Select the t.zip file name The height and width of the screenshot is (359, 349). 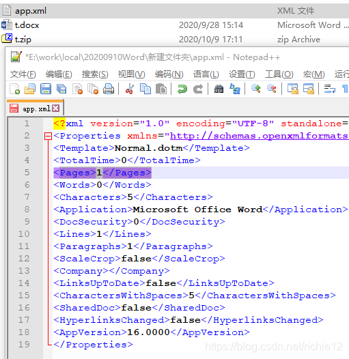point(23,39)
